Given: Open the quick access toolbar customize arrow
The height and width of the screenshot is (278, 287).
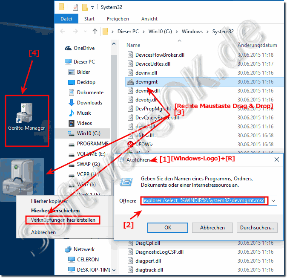Looking at the screenshot, I should pyautogui.click(x=93, y=8).
